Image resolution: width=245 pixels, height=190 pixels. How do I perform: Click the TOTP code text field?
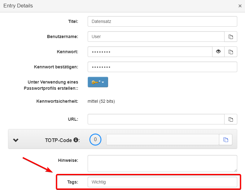pyautogui.click(x=163, y=140)
